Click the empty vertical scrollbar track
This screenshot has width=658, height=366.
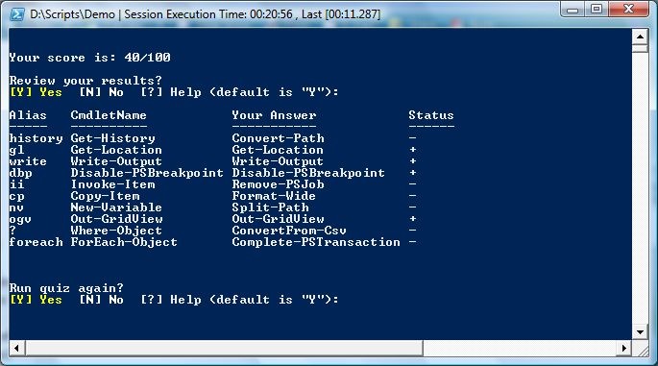point(640,188)
